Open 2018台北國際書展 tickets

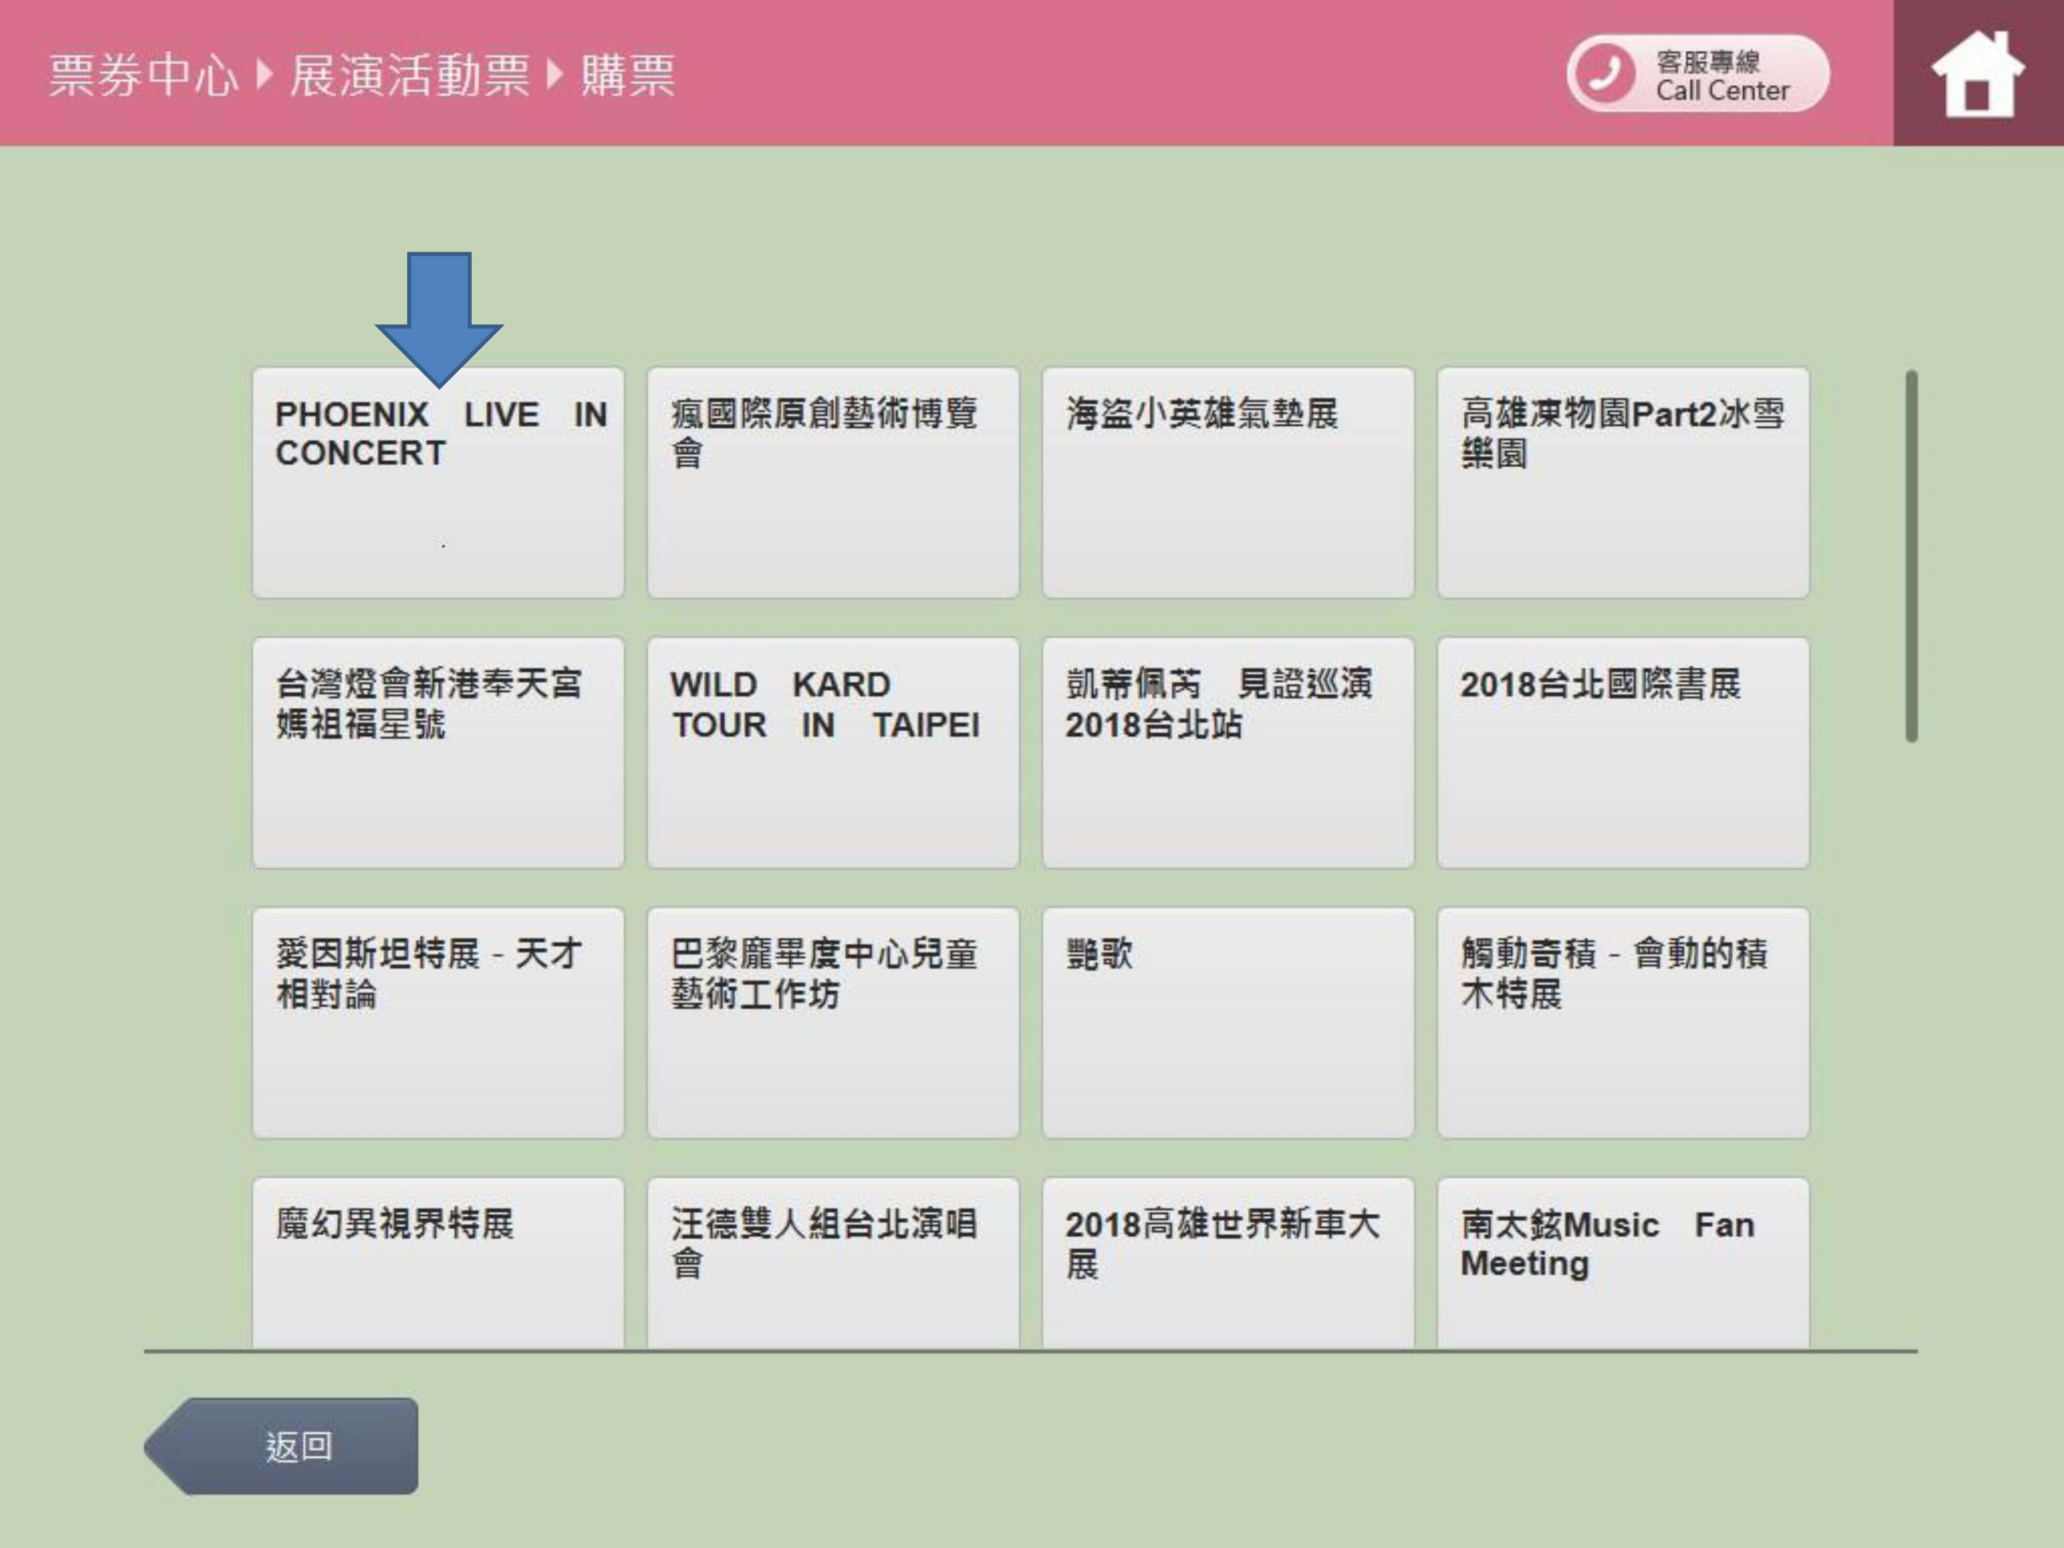click(1622, 752)
